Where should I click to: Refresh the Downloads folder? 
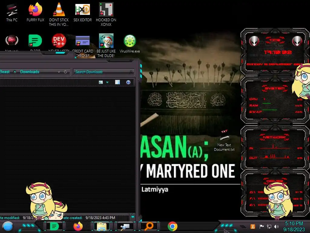pyautogui.click(x=65, y=72)
